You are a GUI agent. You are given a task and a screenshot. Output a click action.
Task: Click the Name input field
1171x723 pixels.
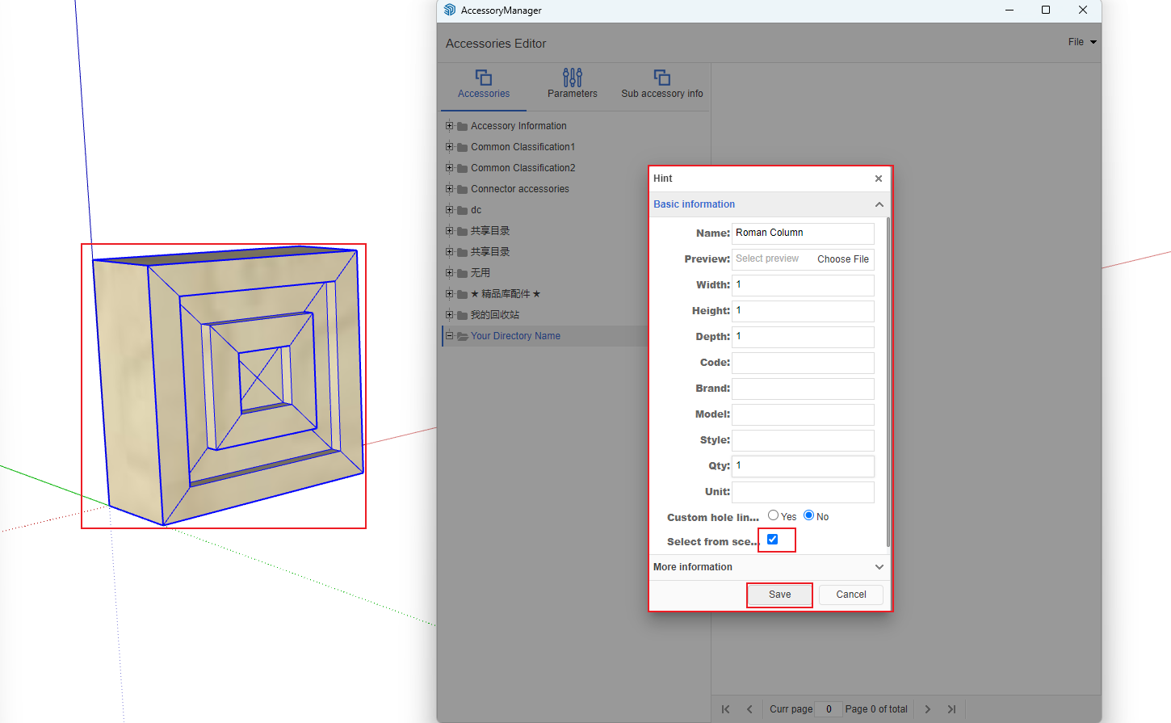(803, 233)
